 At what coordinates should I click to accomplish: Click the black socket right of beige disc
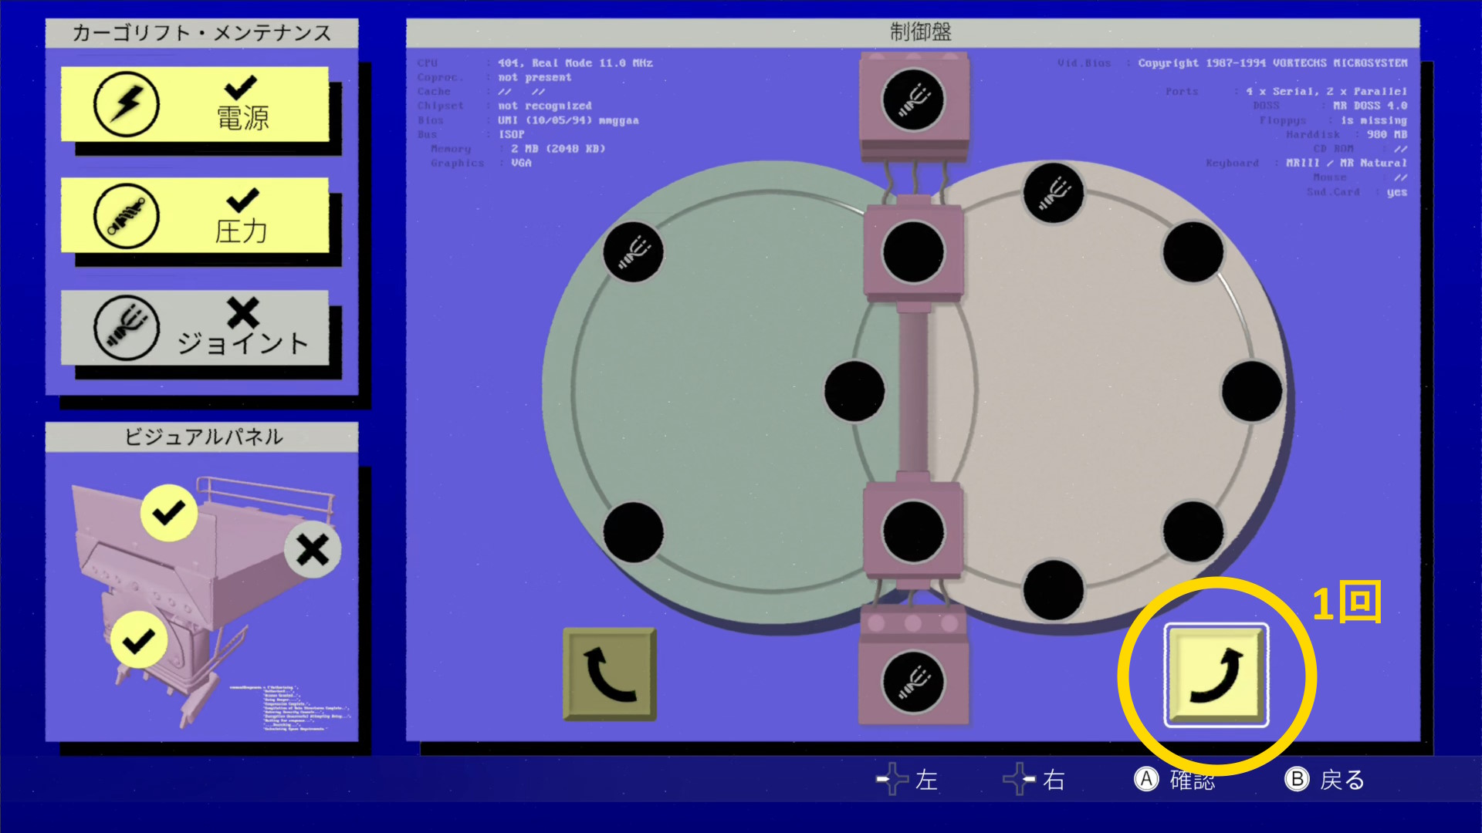tap(1251, 392)
